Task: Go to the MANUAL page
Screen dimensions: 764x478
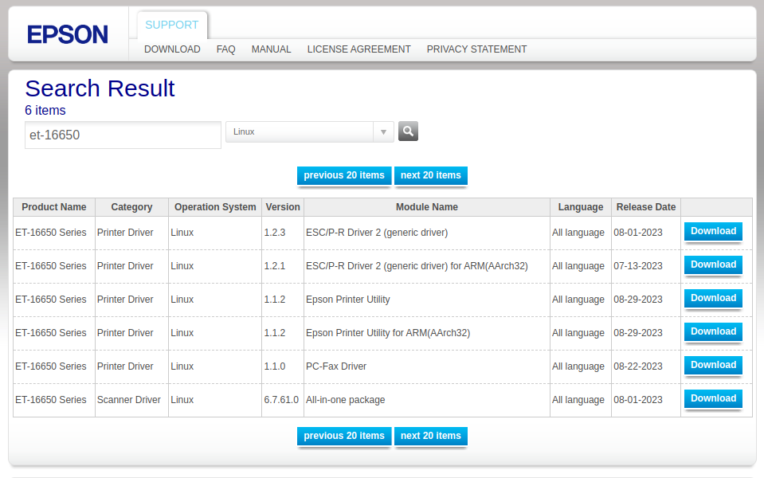Action: click(271, 49)
